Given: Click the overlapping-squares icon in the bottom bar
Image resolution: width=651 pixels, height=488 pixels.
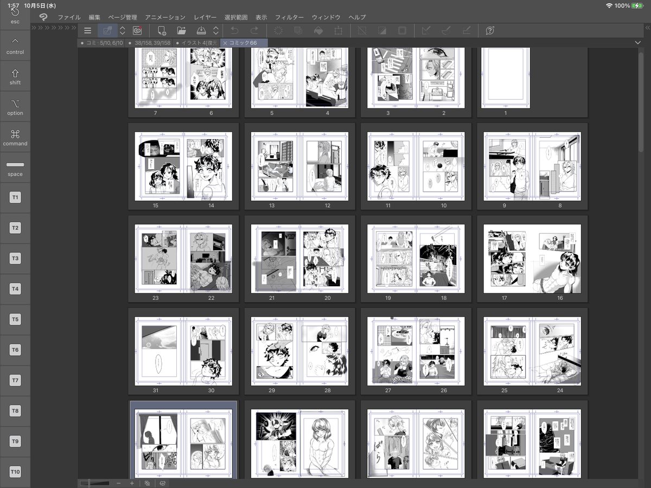Looking at the screenshot, I should pyautogui.click(x=148, y=483).
